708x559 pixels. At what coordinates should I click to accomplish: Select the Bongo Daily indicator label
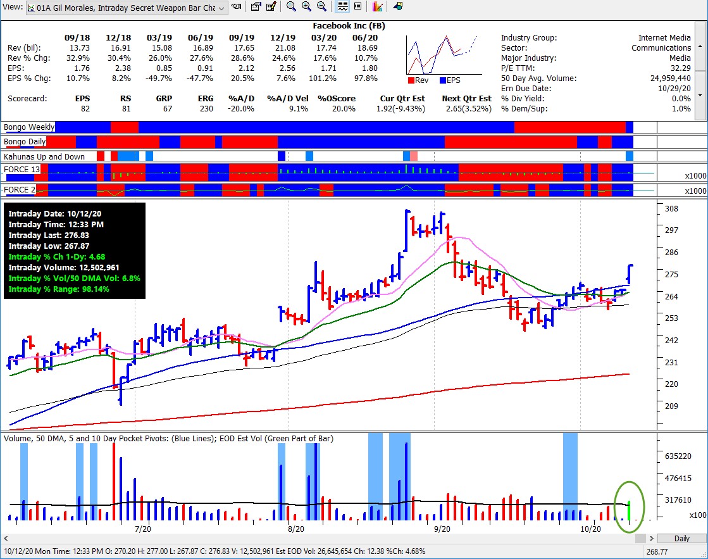pyautogui.click(x=25, y=141)
